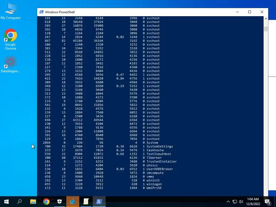Screen dimensions: 276x207
Task: Close the Windows PowerShell window
Action: [262, 12]
